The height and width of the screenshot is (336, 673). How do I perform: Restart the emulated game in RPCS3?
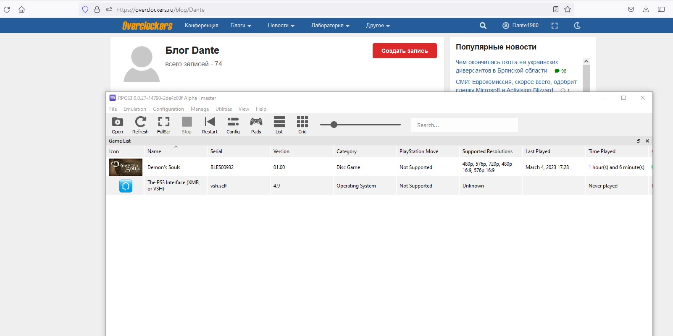(x=210, y=125)
